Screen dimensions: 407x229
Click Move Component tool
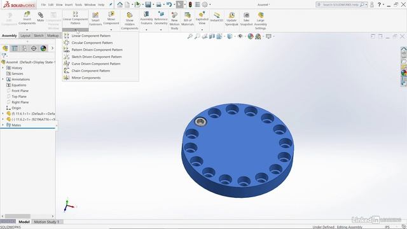pyautogui.click(x=111, y=18)
